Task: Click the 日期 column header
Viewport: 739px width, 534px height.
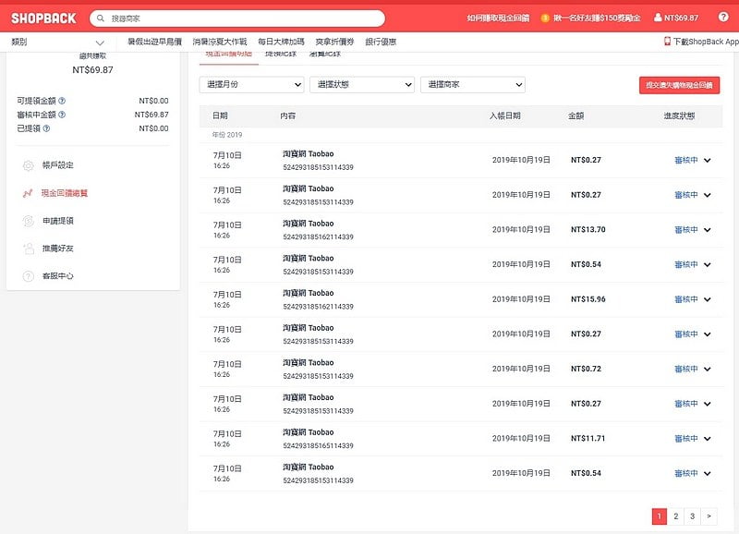Action: [x=220, y=115]
